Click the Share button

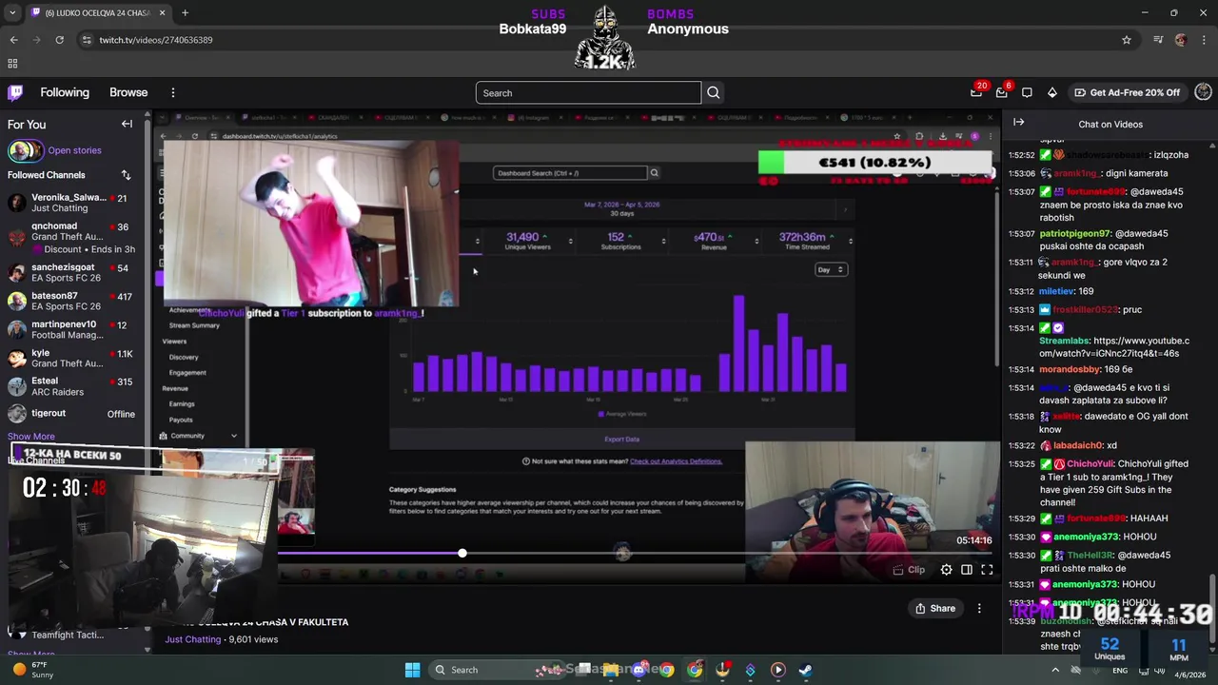point(934,609)
